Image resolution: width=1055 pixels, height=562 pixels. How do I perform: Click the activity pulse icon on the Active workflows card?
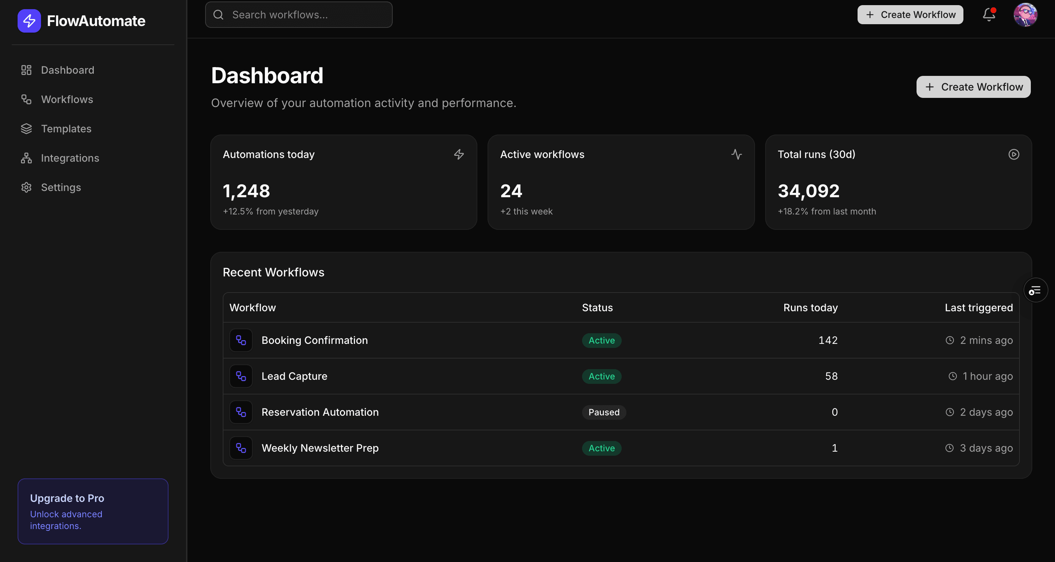click(736, 155)
